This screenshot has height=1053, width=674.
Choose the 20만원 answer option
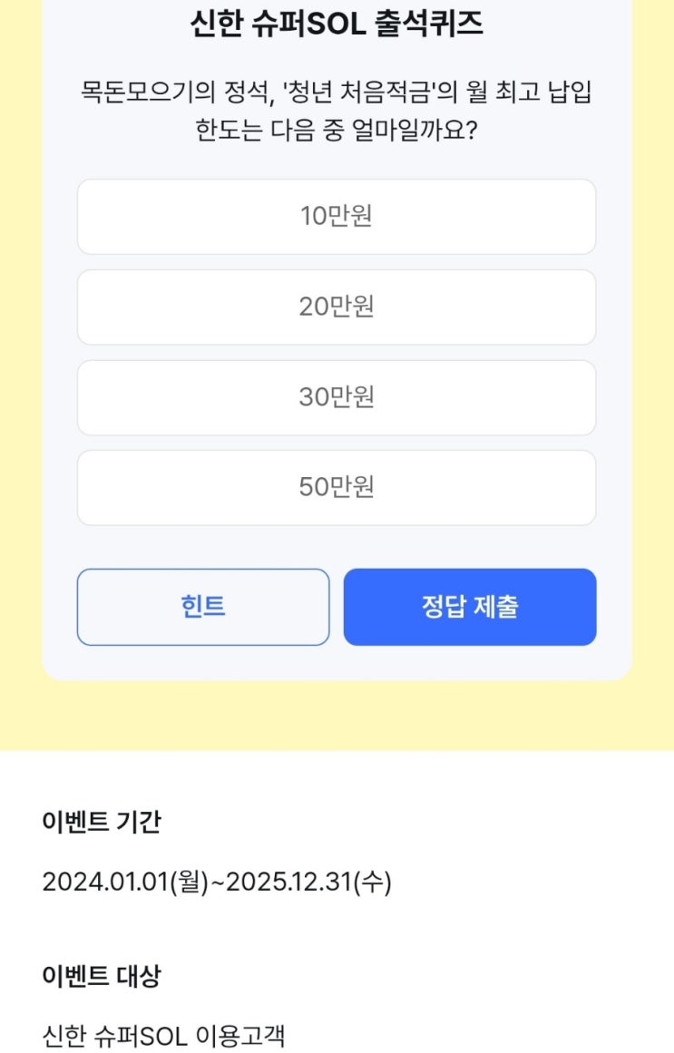pyautogui.click(x=337, y=307)
